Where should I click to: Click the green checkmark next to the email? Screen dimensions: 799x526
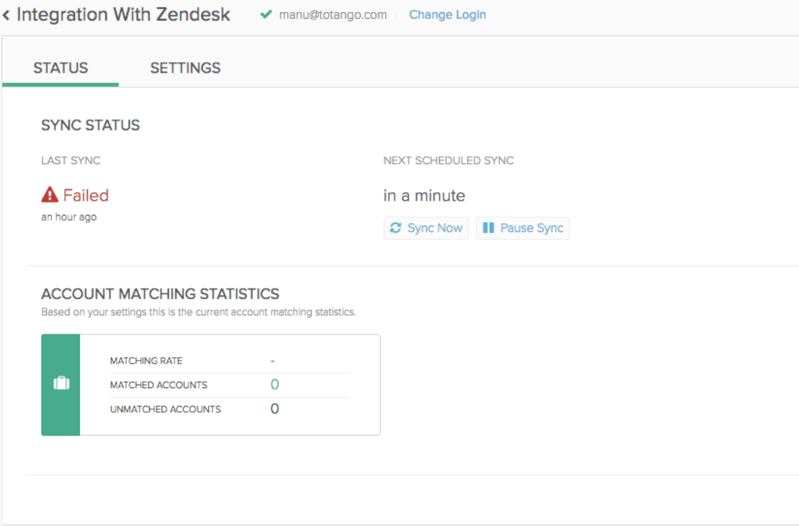(265, 14)
